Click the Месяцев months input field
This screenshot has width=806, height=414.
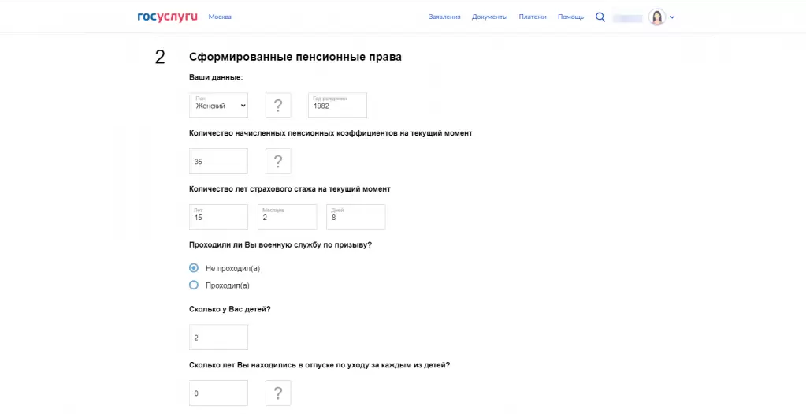tap(287, 217)
